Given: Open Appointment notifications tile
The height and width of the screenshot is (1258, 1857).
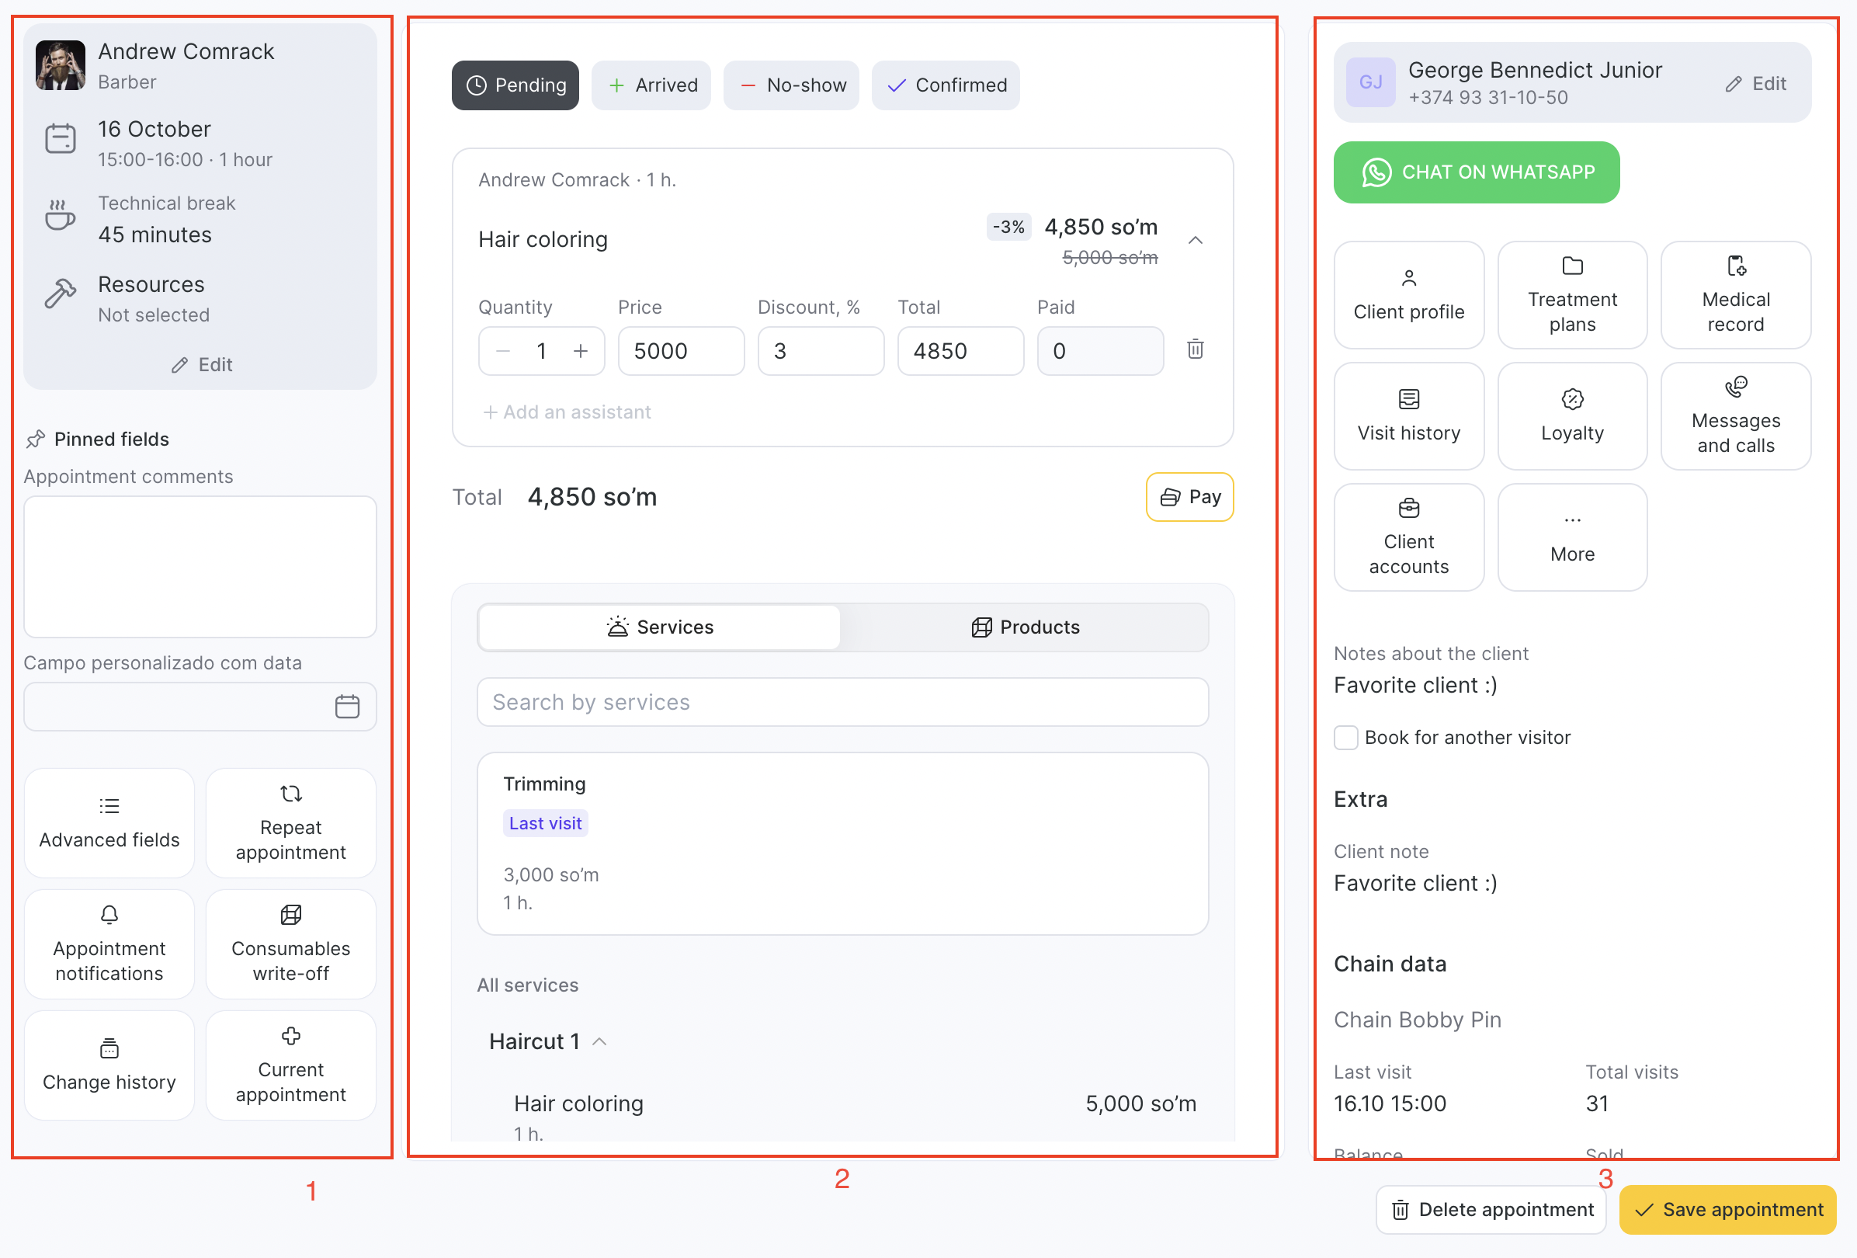Looking at the screenshot, I should point(109,944).
